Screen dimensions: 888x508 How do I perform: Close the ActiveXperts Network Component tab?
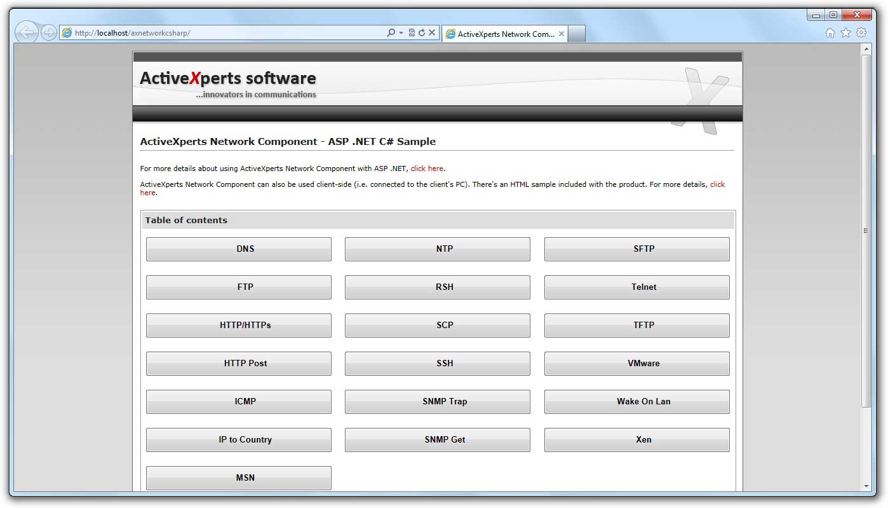(561, 34)
